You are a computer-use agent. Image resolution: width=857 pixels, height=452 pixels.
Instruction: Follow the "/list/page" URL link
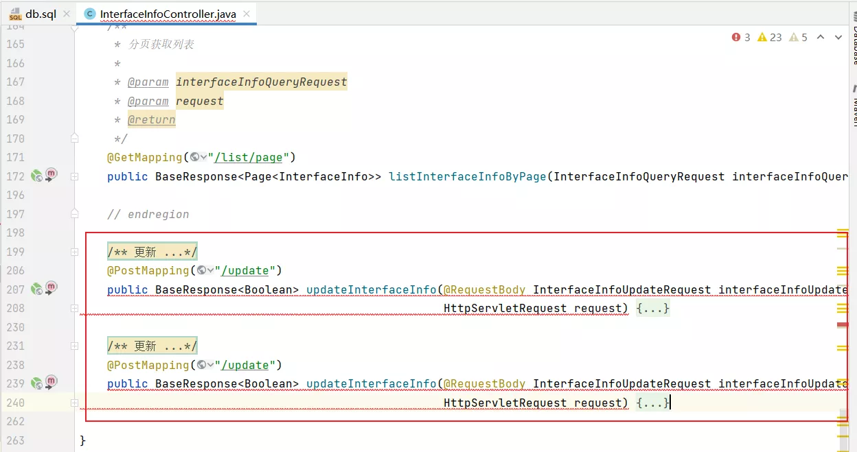248,157
